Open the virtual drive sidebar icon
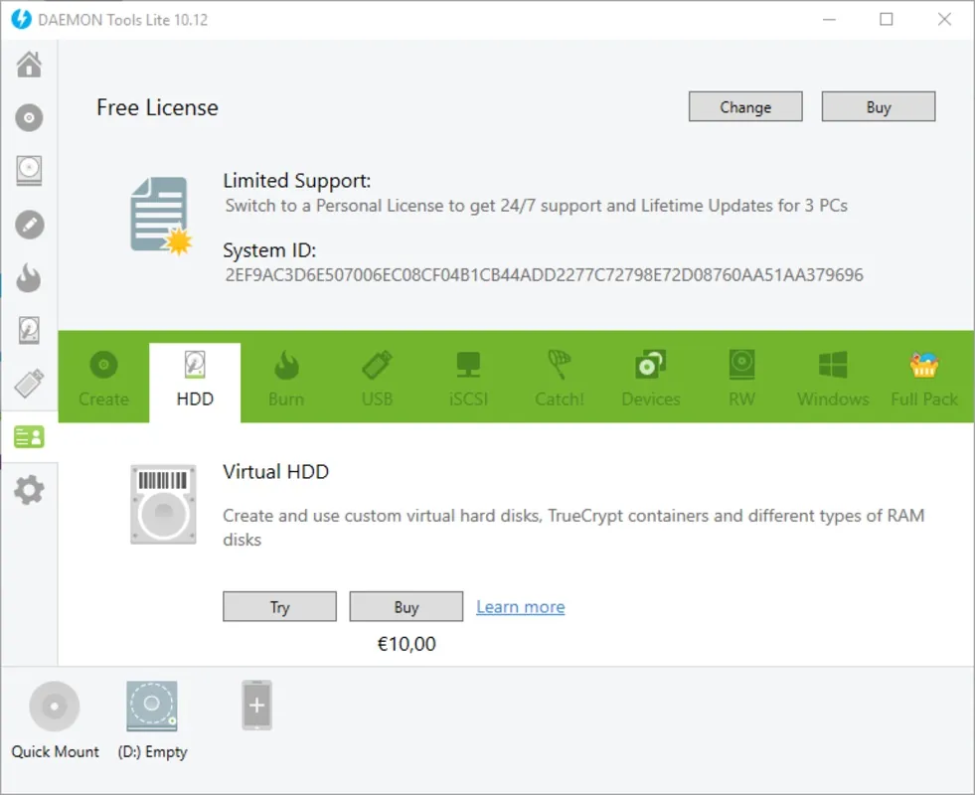Viewport: 975px width, 795px height. click(29, 170)
